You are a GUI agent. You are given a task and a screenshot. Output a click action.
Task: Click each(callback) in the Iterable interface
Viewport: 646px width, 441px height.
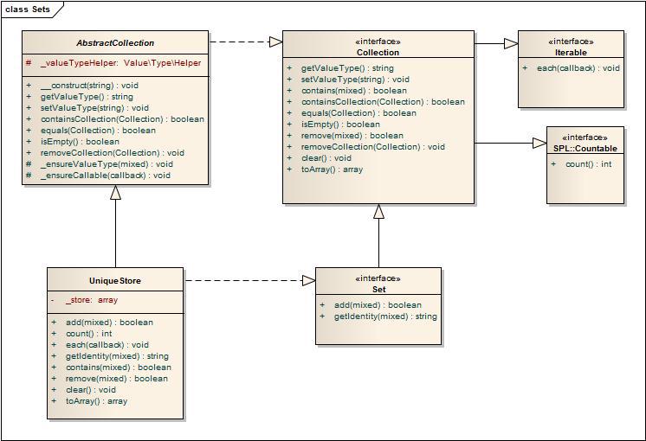tap(571, 68)
